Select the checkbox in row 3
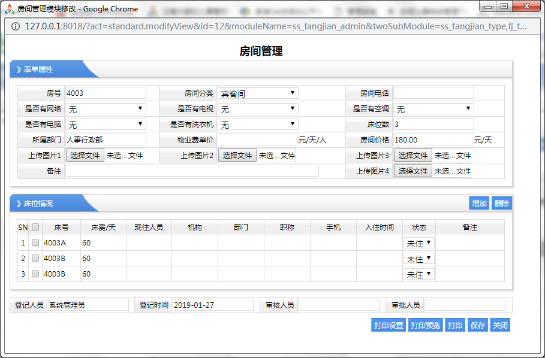This screenshot has height=358, width=545. [35, 274]
